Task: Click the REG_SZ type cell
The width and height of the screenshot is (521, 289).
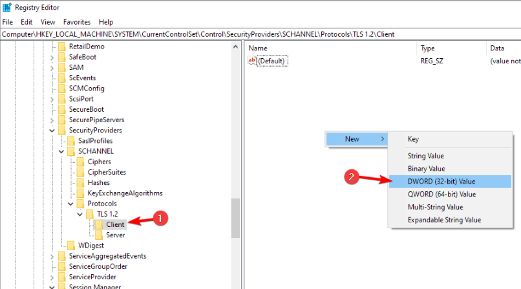Action: pos(432,61)
